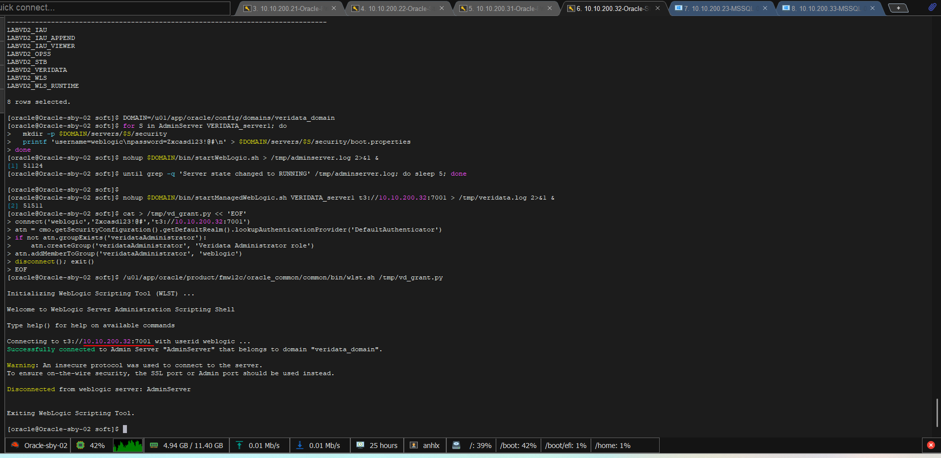Close the 10.10.200.32-Oracle tab

click(658, 8)
